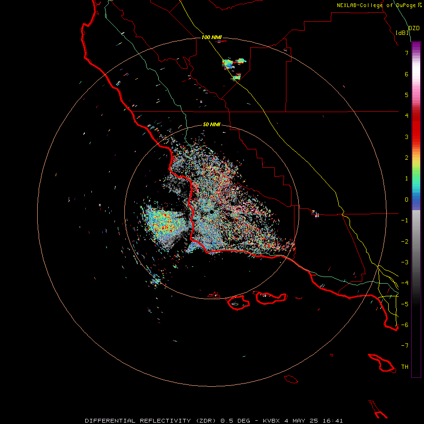Click the -1 value on color scale

(405, 220)
